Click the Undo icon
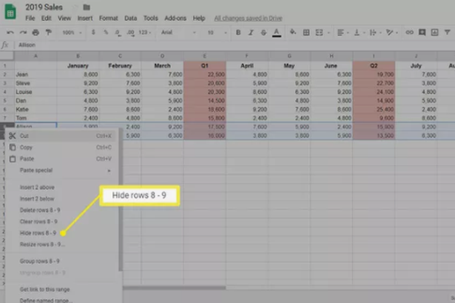Viewport: 455px width, 303px height. 10,33
